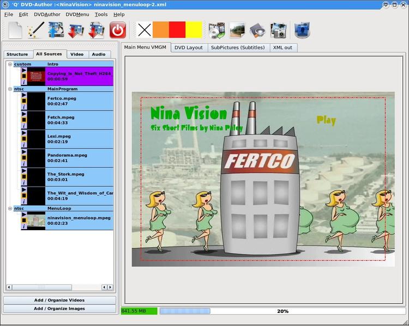Click the Add / Organize Images button
409x326 pixels.
pos(59,309)
